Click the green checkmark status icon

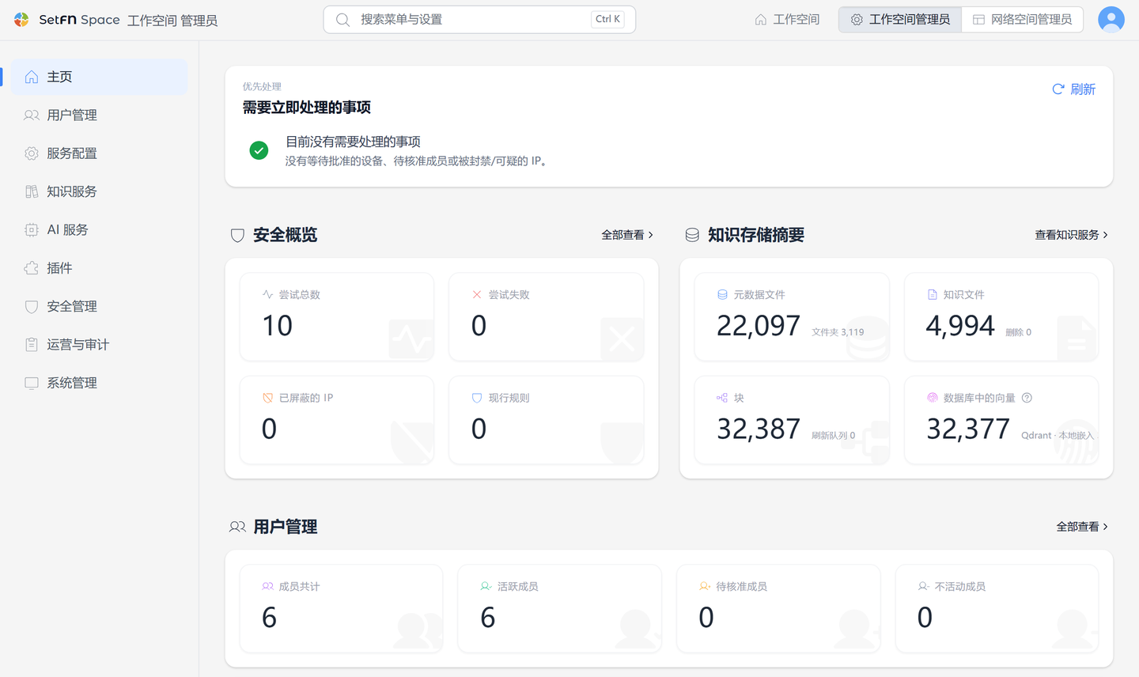(x=259, y=150)
